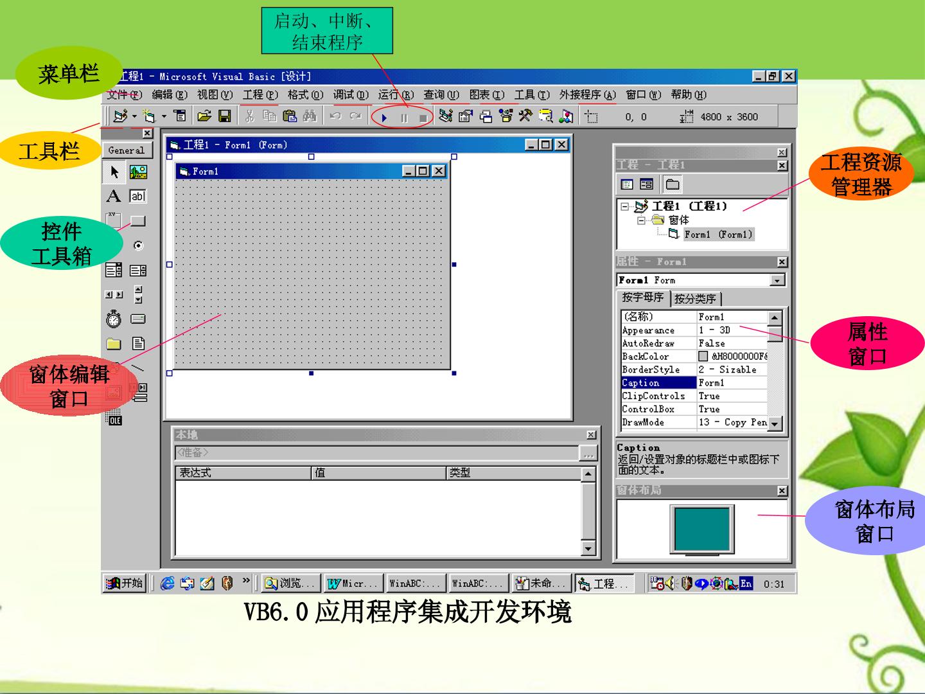
Task: Select the PictureBox control in toolbox
Action: click(x=138, y=172)
